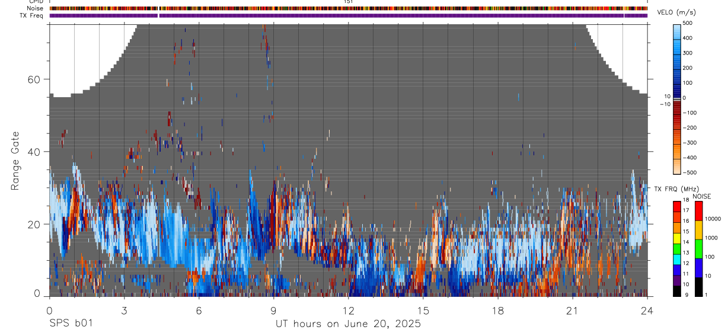Click the 'VELO (m/s)' legend title

pyautogui.click(x=675, y=12)
